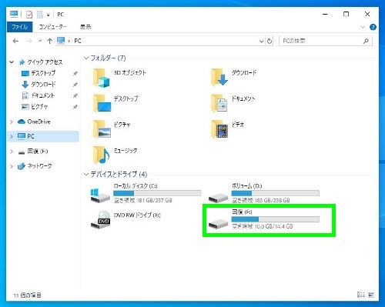
Task: Click the 空き領域 10.0 GB/14.4 GB text
Action: click(x=263, y=226)
